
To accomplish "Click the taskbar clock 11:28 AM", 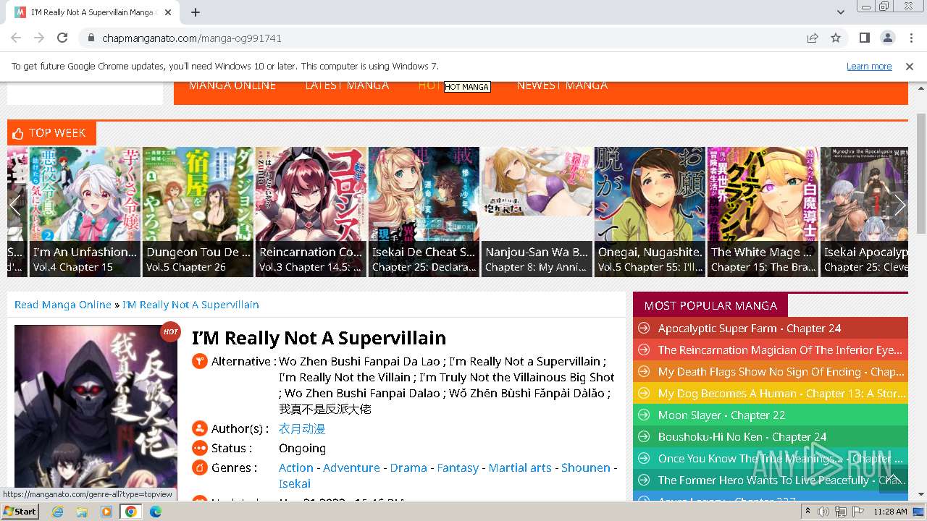I will tap(890, 512).
